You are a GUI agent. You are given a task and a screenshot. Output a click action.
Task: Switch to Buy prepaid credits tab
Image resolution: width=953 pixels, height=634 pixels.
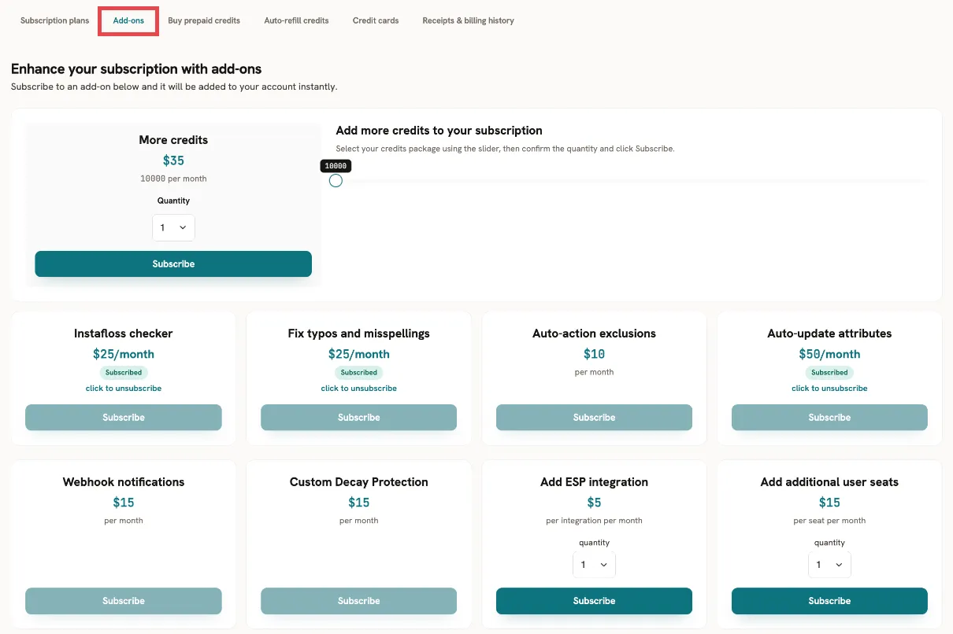(204, 20)
